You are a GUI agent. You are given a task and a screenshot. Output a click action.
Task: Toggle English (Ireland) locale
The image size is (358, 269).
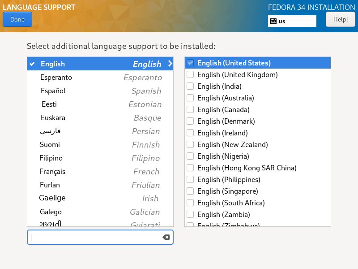pos(190,133)
